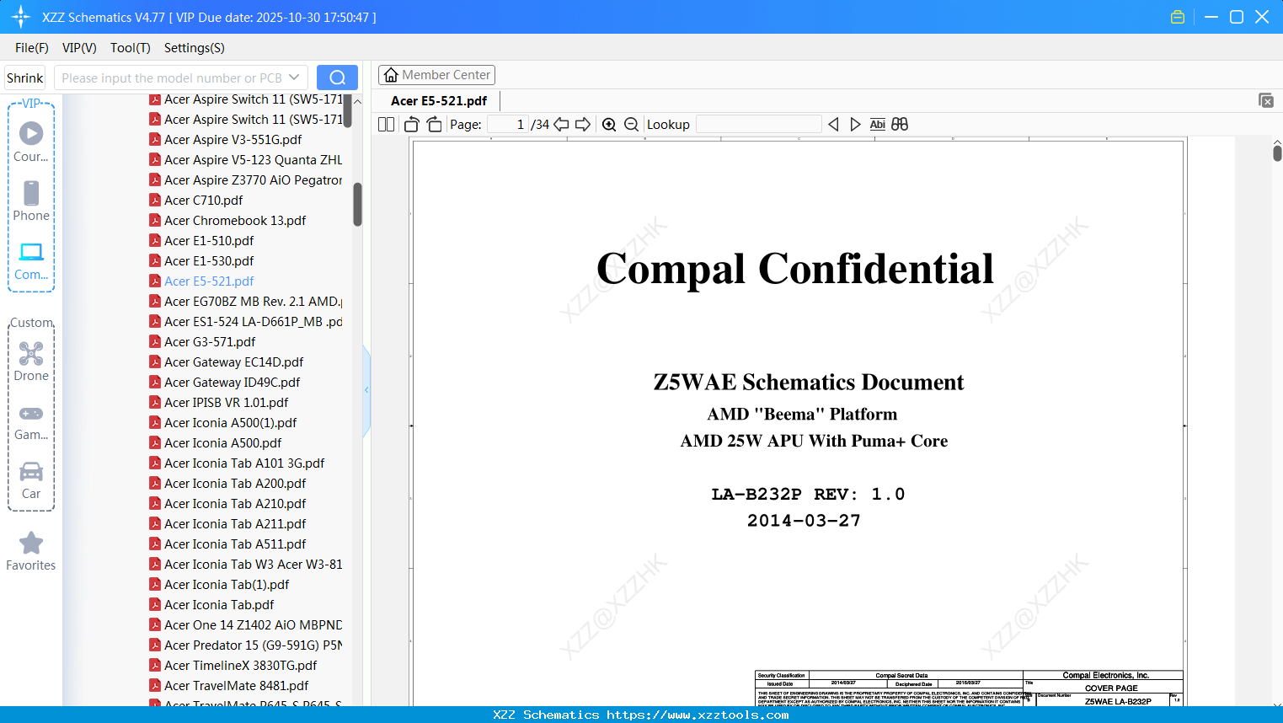Image resolution: width=1283 pixels, height=723 pixels.
Task: Open the Car category in the sidebar
Action: (31, 480)
